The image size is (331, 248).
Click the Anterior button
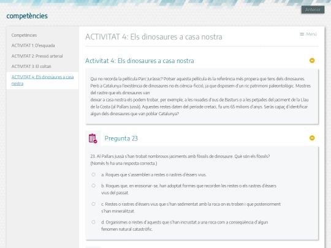coord(313,9)
